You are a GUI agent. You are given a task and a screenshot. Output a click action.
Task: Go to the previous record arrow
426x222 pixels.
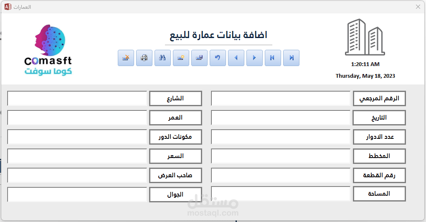coord(236,58)
